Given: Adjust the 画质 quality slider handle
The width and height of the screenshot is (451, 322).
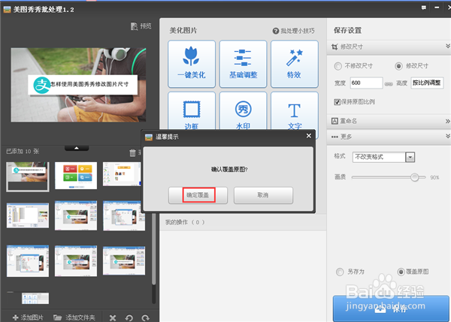Looking at the screenshot, I should (x=414, y=177).
